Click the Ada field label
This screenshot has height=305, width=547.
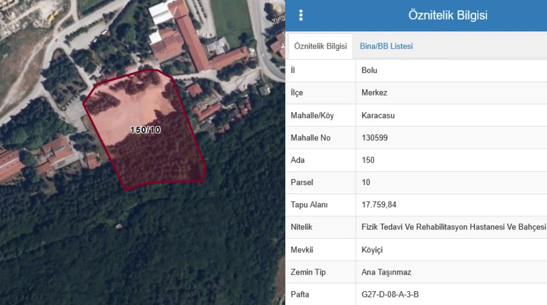click(x=298, y=160)
